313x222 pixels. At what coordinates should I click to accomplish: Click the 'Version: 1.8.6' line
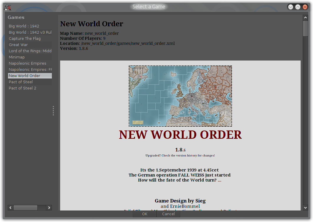pos(74,48)
